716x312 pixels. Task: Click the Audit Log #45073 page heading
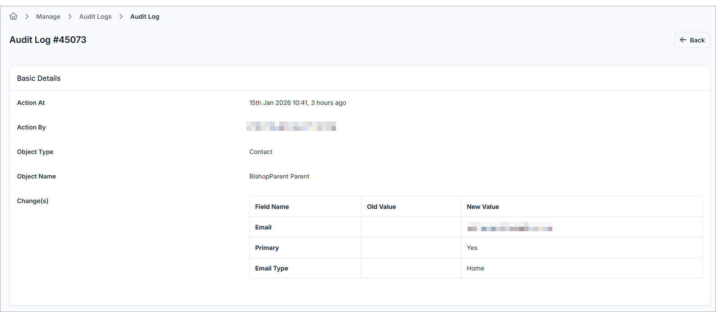[48, 40]
